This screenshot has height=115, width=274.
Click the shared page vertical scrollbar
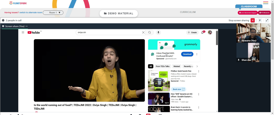tap(217, 71)
